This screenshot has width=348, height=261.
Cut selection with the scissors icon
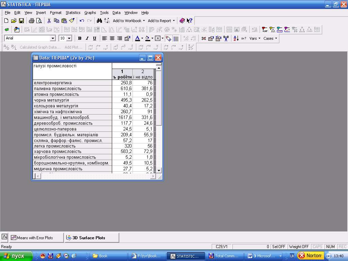(x=49, y=21)
